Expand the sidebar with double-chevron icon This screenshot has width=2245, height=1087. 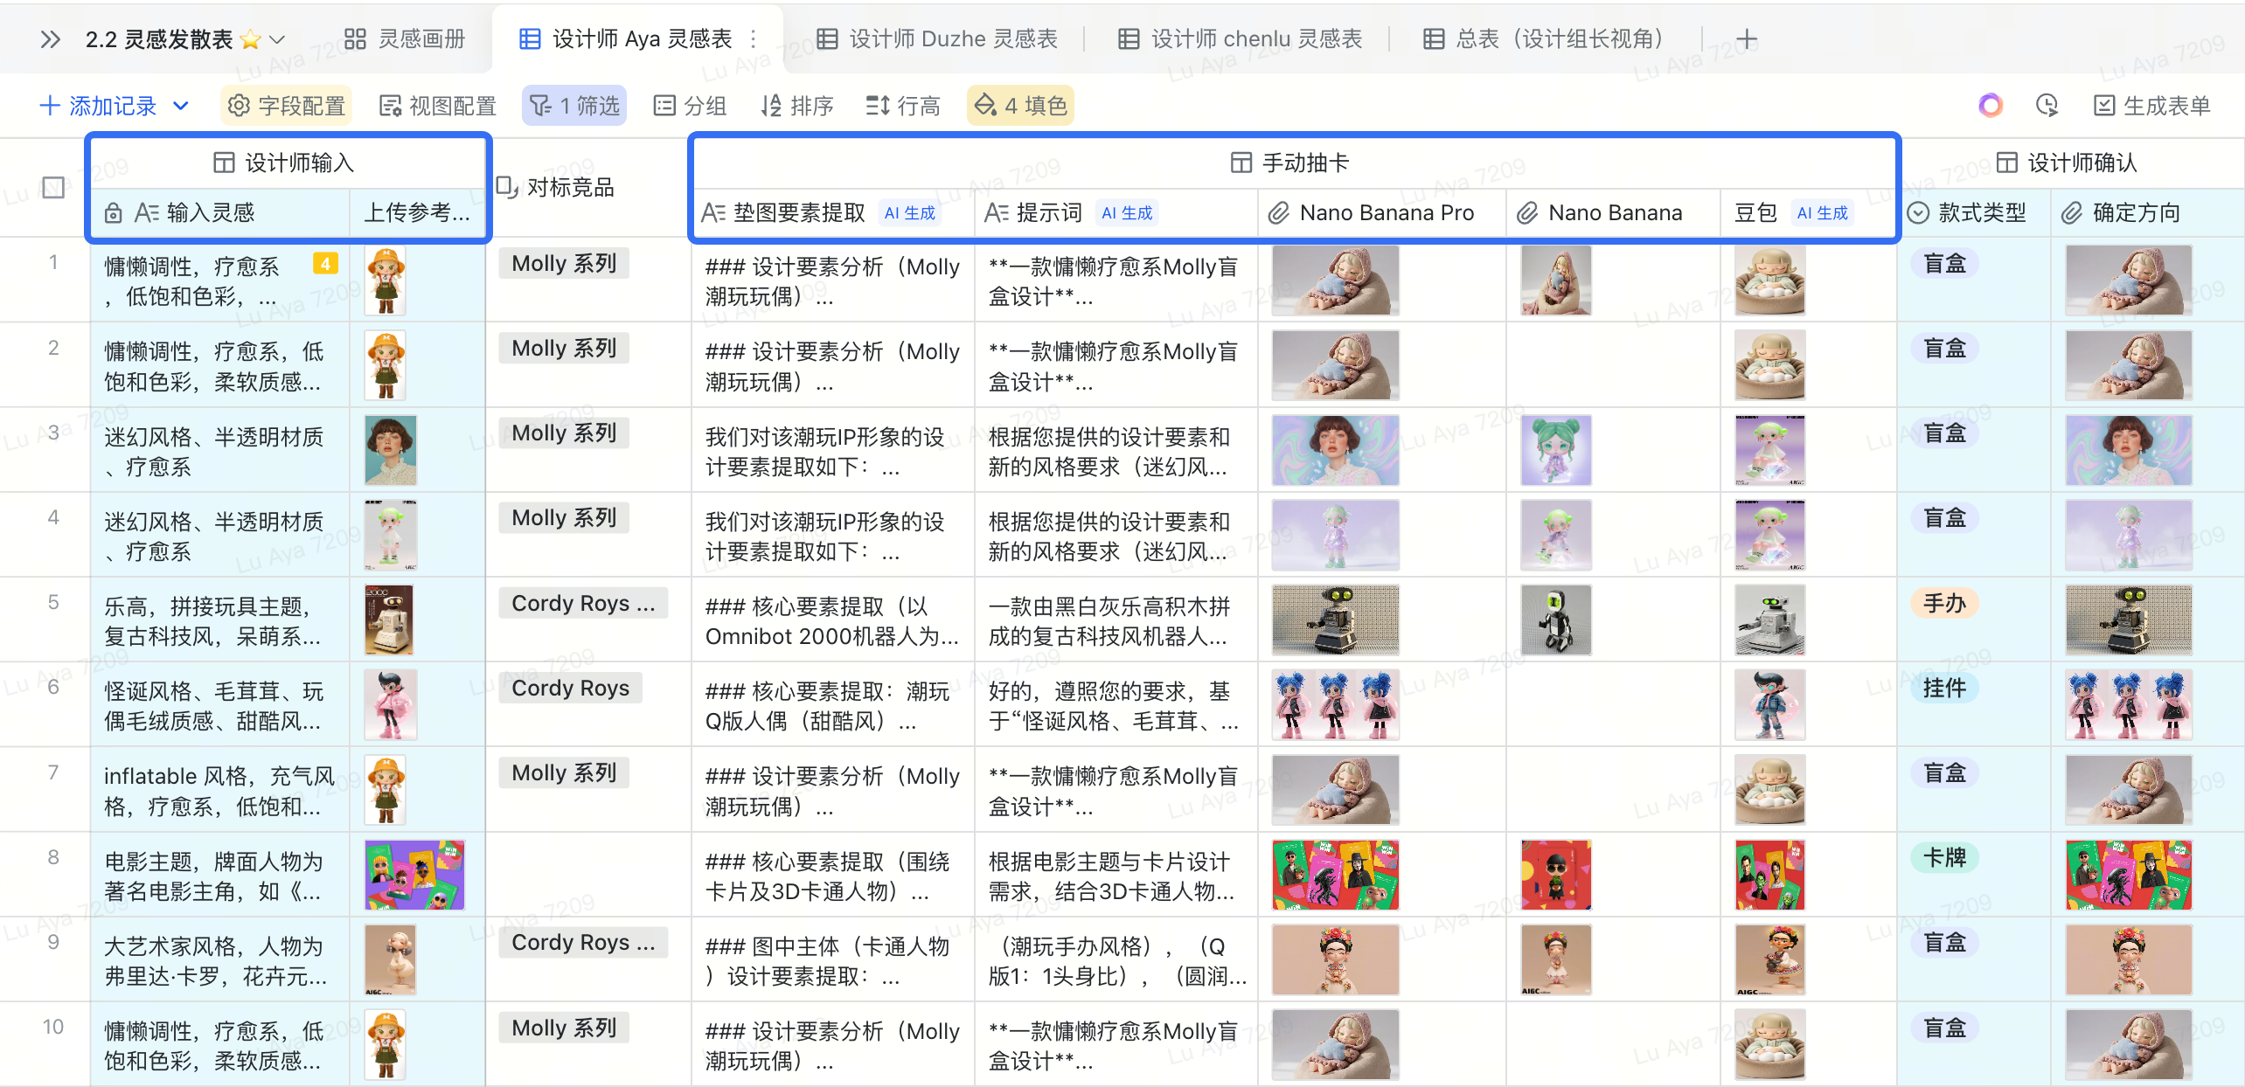pos(51,39)
